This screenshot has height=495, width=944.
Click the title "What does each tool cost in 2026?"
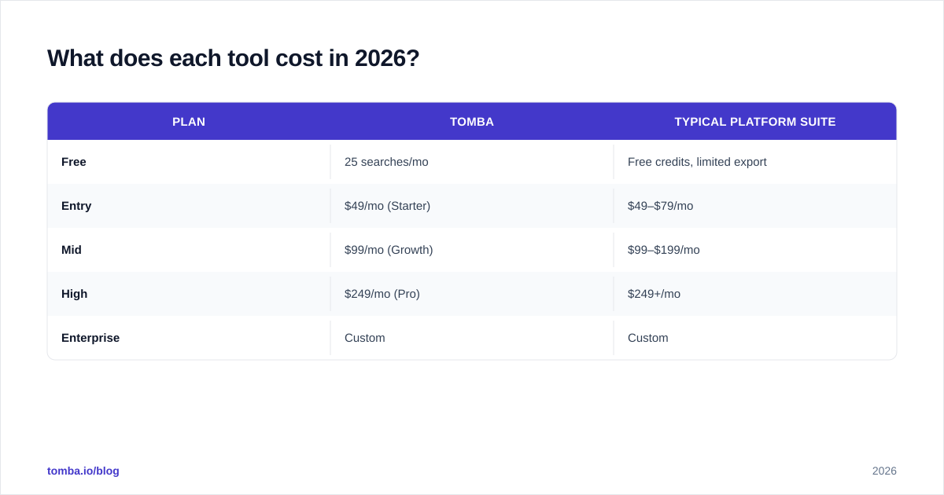click(233, 58)
